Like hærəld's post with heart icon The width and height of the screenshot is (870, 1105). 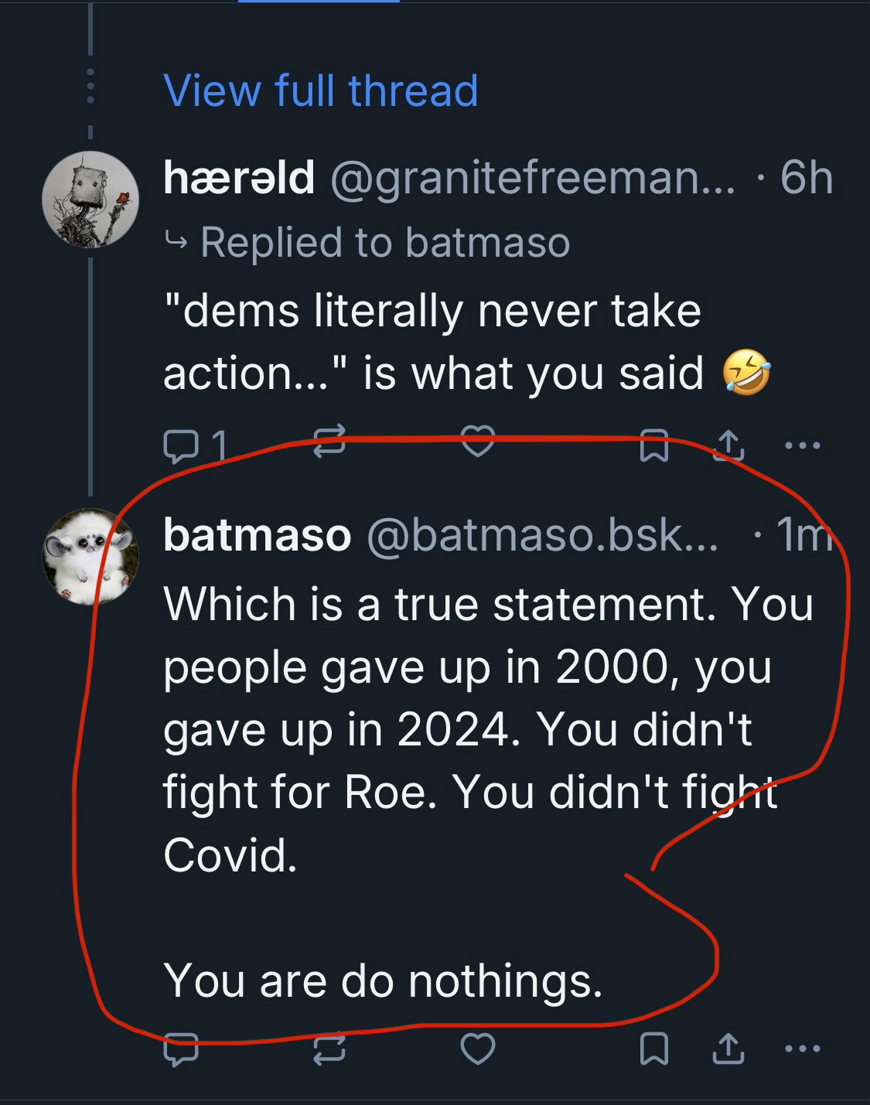478,442
